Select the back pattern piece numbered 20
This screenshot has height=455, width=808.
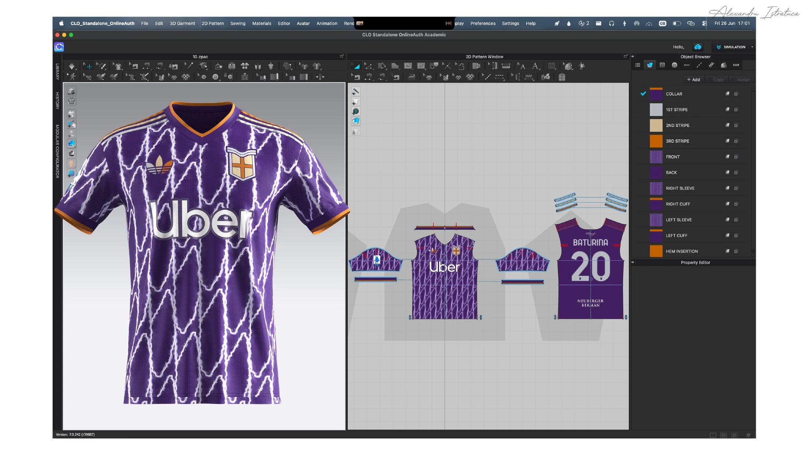click(x=591, y=269)
